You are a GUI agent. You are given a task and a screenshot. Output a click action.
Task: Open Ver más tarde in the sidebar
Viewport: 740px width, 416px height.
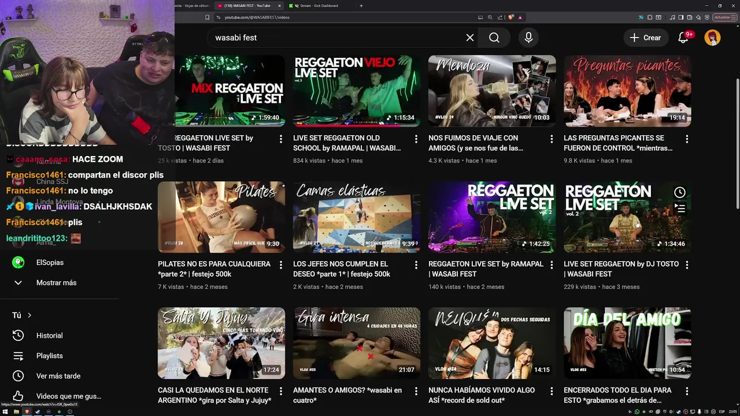(59, 376)
